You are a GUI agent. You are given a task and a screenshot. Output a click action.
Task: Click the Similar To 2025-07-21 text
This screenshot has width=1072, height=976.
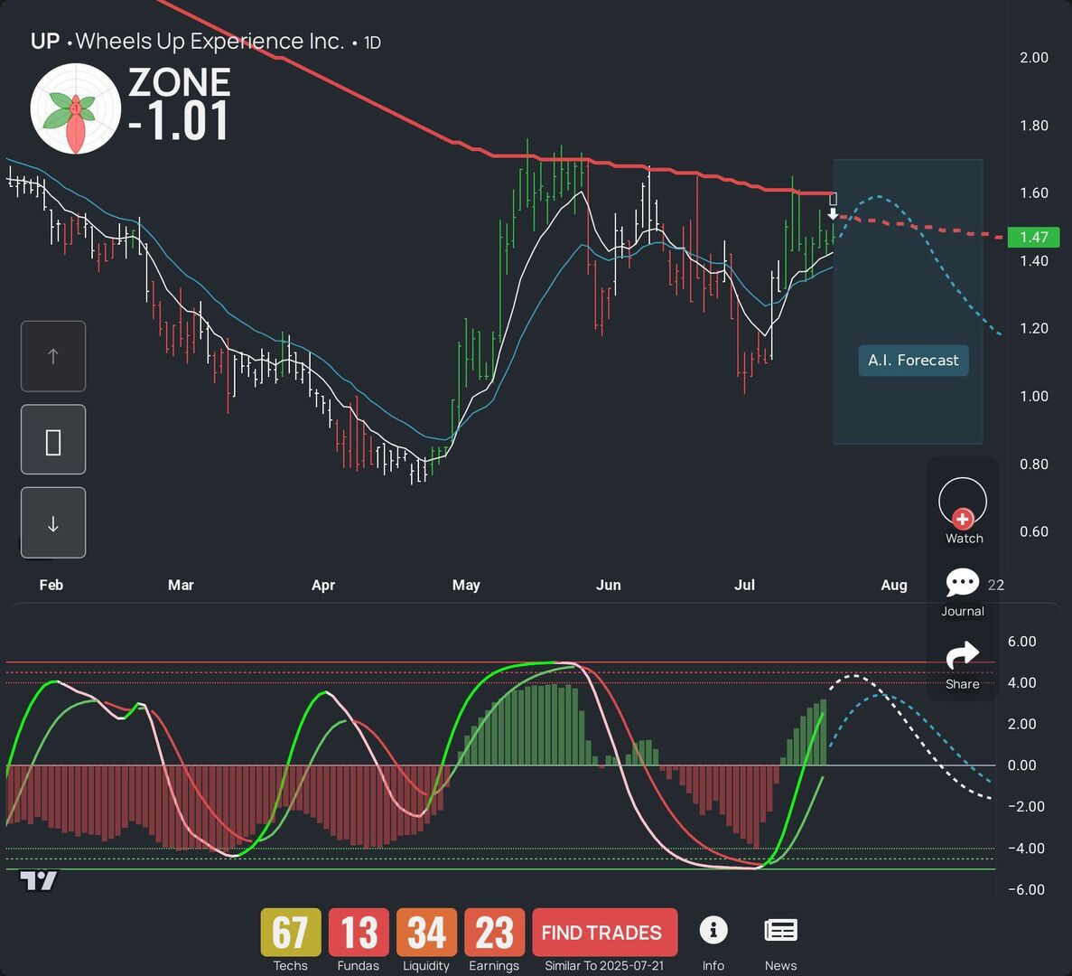pyautogui.click(x=604, y=966)
